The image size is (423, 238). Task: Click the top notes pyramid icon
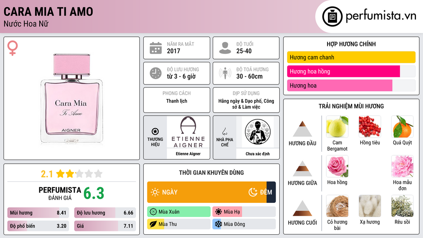302,129
